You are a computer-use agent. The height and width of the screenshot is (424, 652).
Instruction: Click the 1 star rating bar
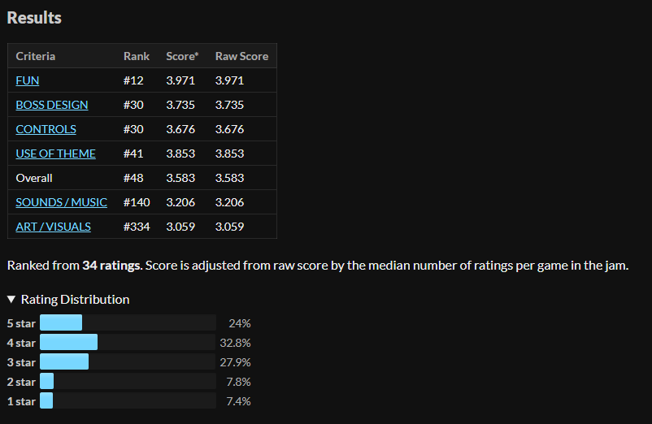coord(128,400)
